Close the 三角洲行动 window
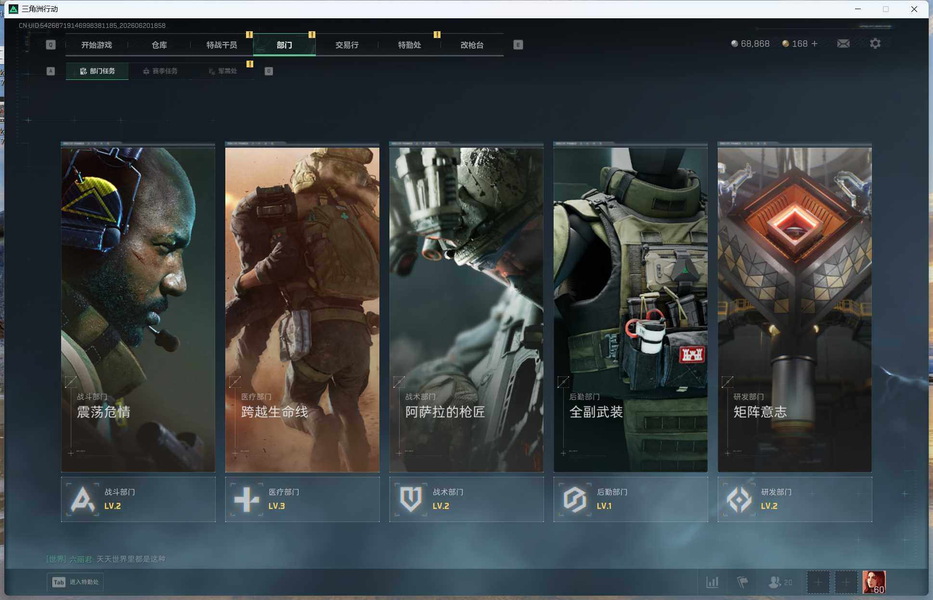The width and height of the screenshot is (933, 600). pyautogui.click(x=914, y=9)
